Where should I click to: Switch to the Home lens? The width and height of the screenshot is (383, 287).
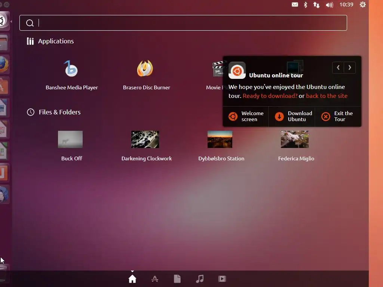click(132, 279)
